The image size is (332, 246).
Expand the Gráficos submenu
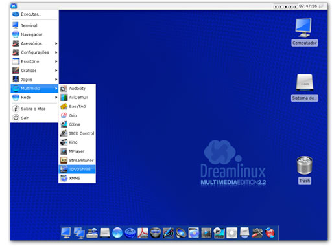34,71
